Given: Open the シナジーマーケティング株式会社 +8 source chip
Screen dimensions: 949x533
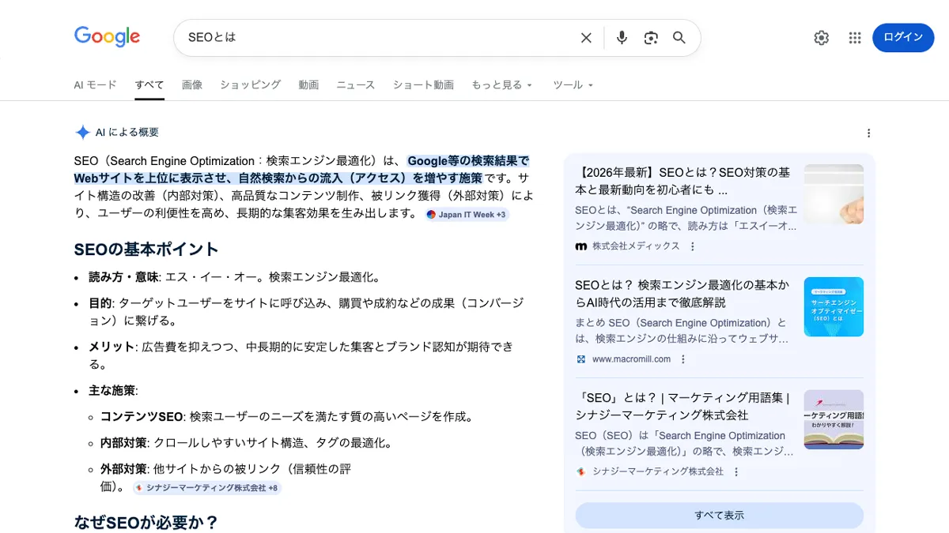Looking at the screenshot, I should pyautogui.click(x=207, y=488).
